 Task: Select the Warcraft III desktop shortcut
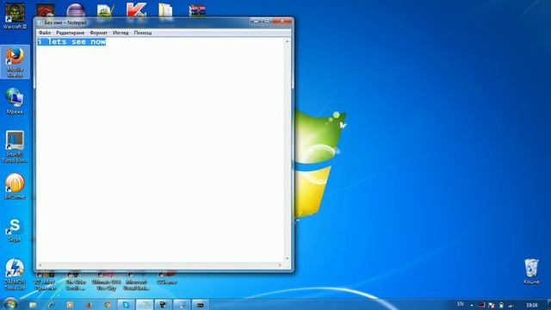tap(15, 15)
